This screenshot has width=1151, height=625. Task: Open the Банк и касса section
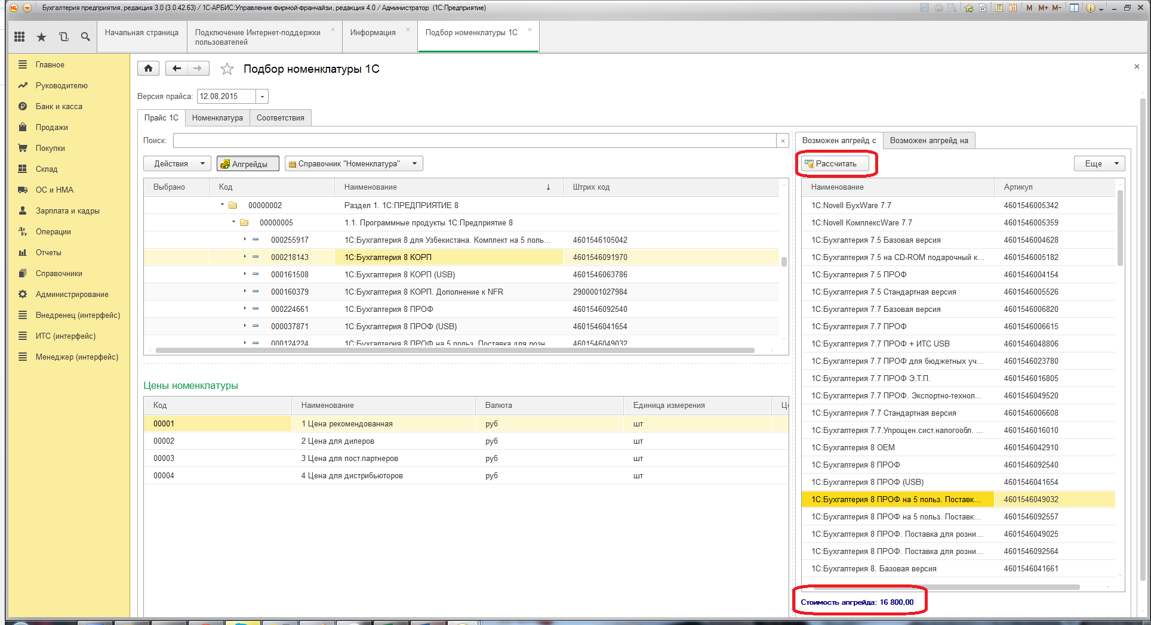(59, 106)
